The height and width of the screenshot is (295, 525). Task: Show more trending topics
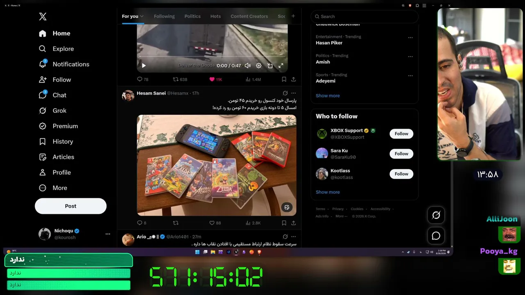coord(328,96)
